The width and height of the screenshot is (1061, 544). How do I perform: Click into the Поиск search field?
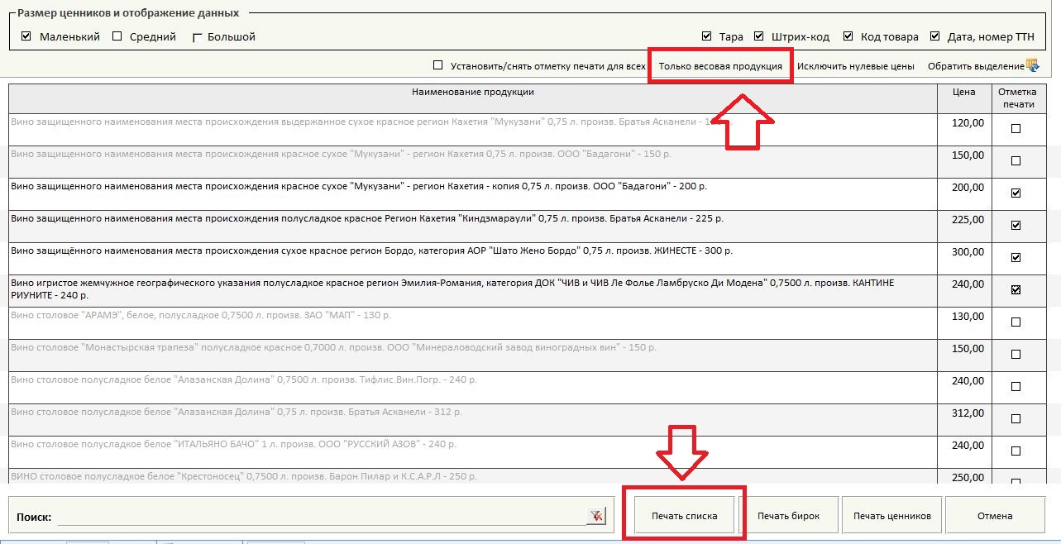[x=321, y=516]
